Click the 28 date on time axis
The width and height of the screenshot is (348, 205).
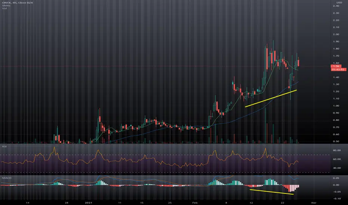[66, 202]
